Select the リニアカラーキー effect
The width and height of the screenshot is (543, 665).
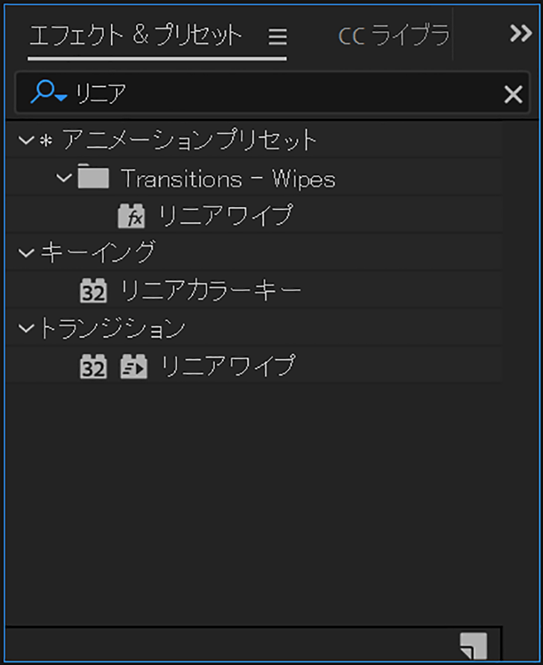[x=211, y=291]
